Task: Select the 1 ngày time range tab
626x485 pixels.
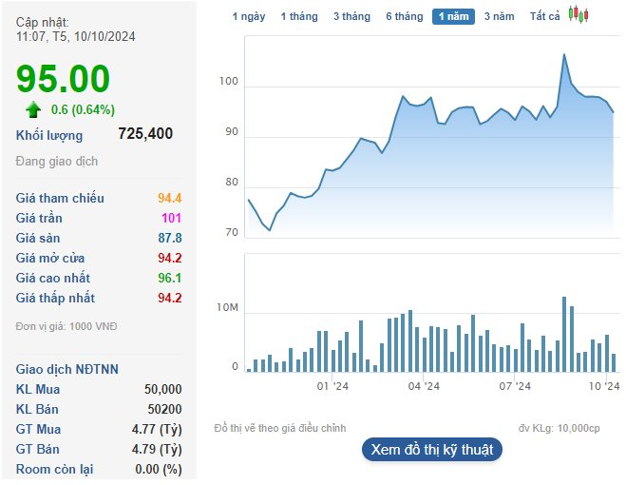Action: 249,16
